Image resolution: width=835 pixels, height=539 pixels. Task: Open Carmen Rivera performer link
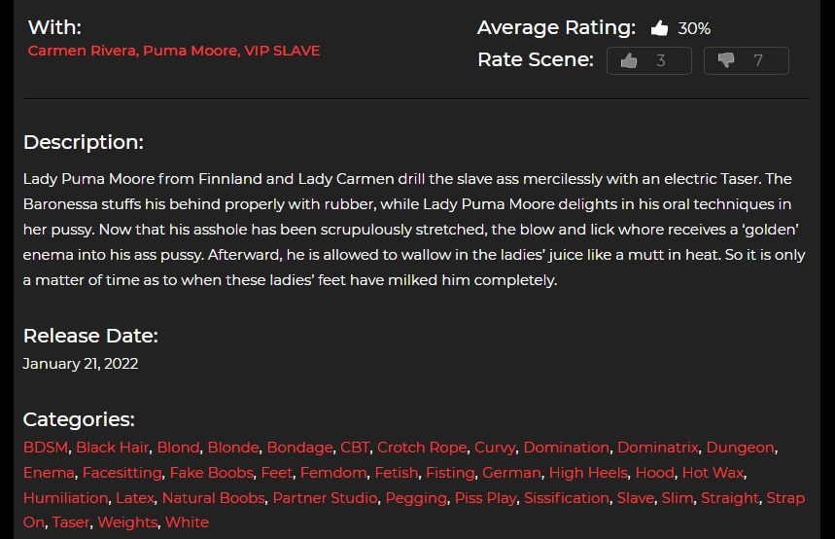(x=83, y=51)
